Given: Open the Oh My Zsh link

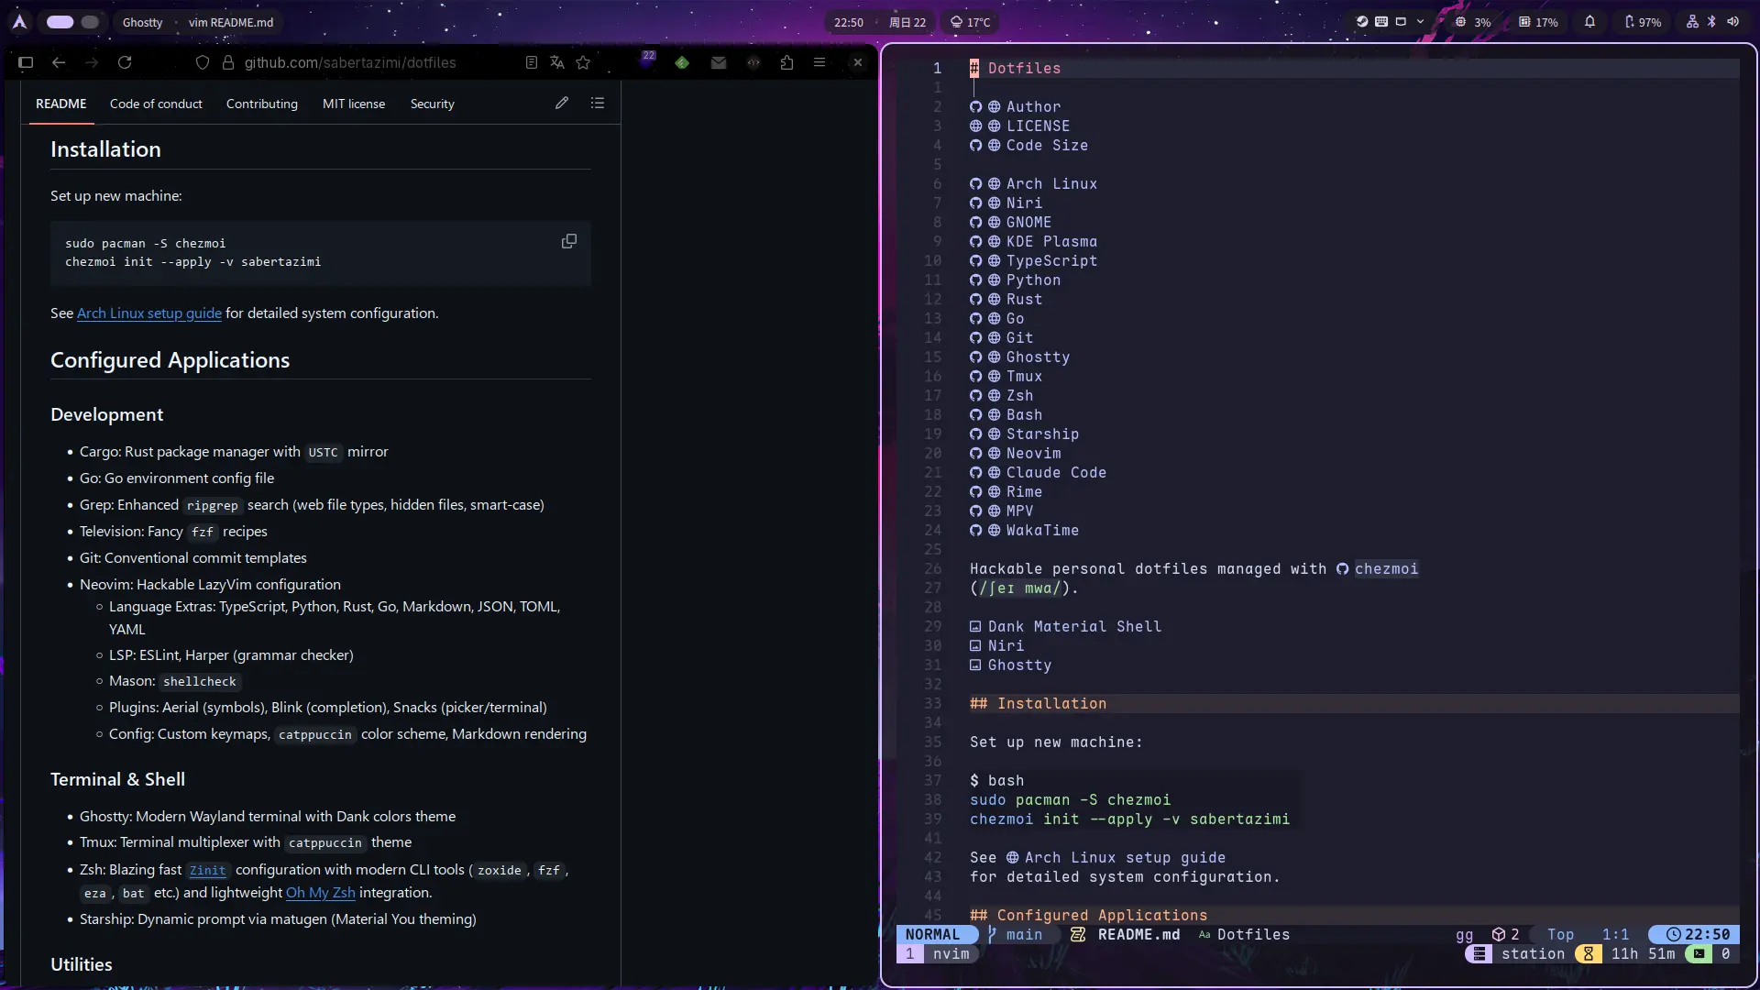Looking at the screenshot, I should click(x=320, y=892).
